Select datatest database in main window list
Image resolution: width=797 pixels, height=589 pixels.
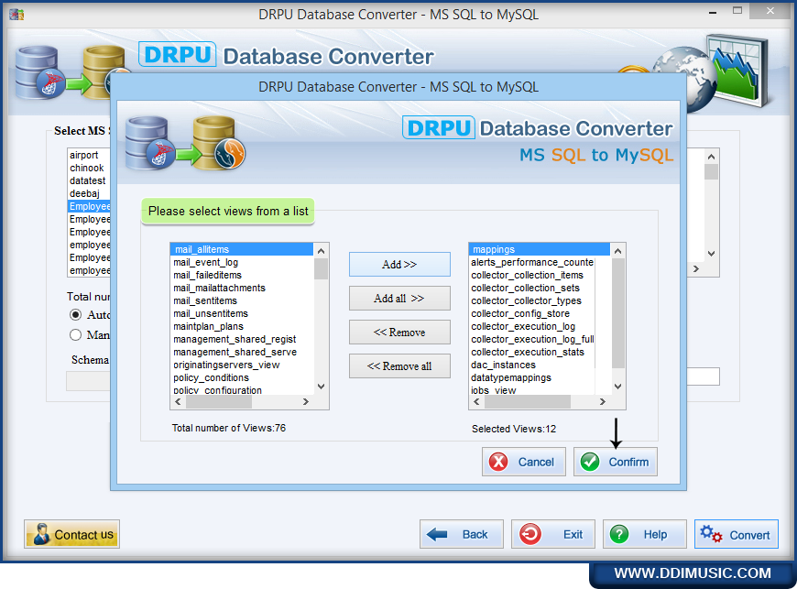point(89,180)
